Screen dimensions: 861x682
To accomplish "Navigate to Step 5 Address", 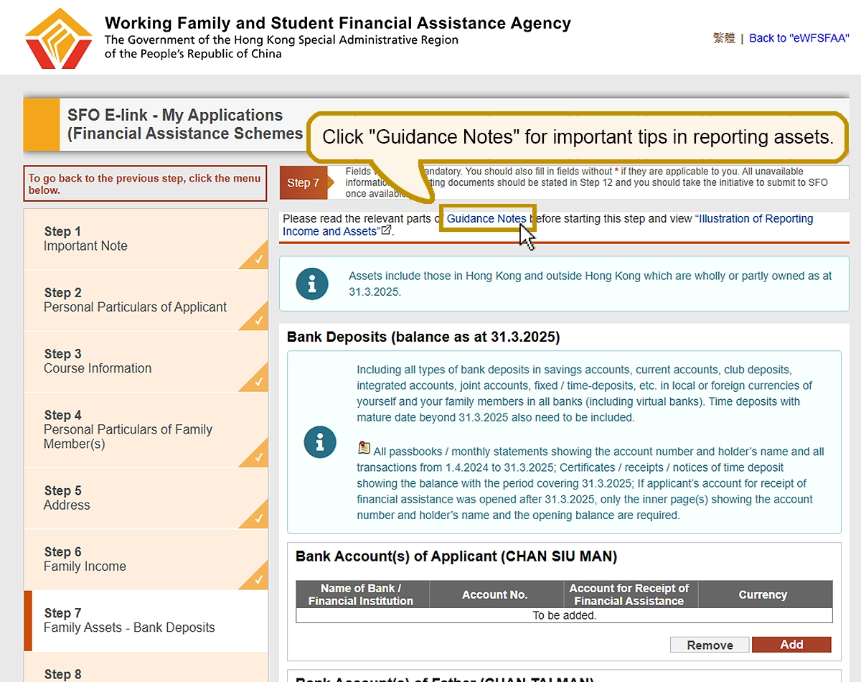I will [x=67, y=498].
